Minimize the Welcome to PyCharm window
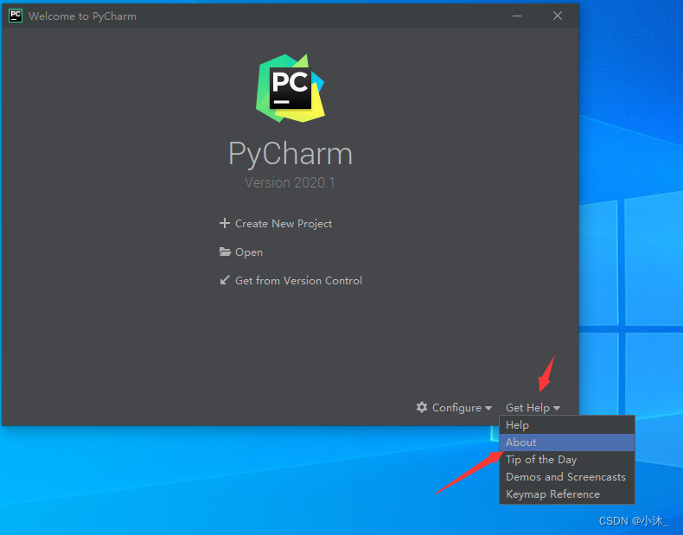This screenshot has height=535, width=683. pos(517,16)
